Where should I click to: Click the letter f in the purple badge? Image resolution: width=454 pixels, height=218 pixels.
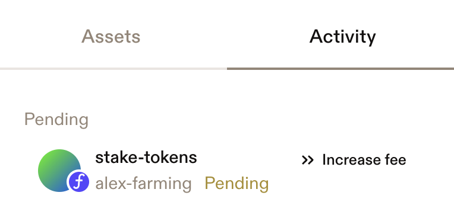pyautogui.click(x=79, y=182)
